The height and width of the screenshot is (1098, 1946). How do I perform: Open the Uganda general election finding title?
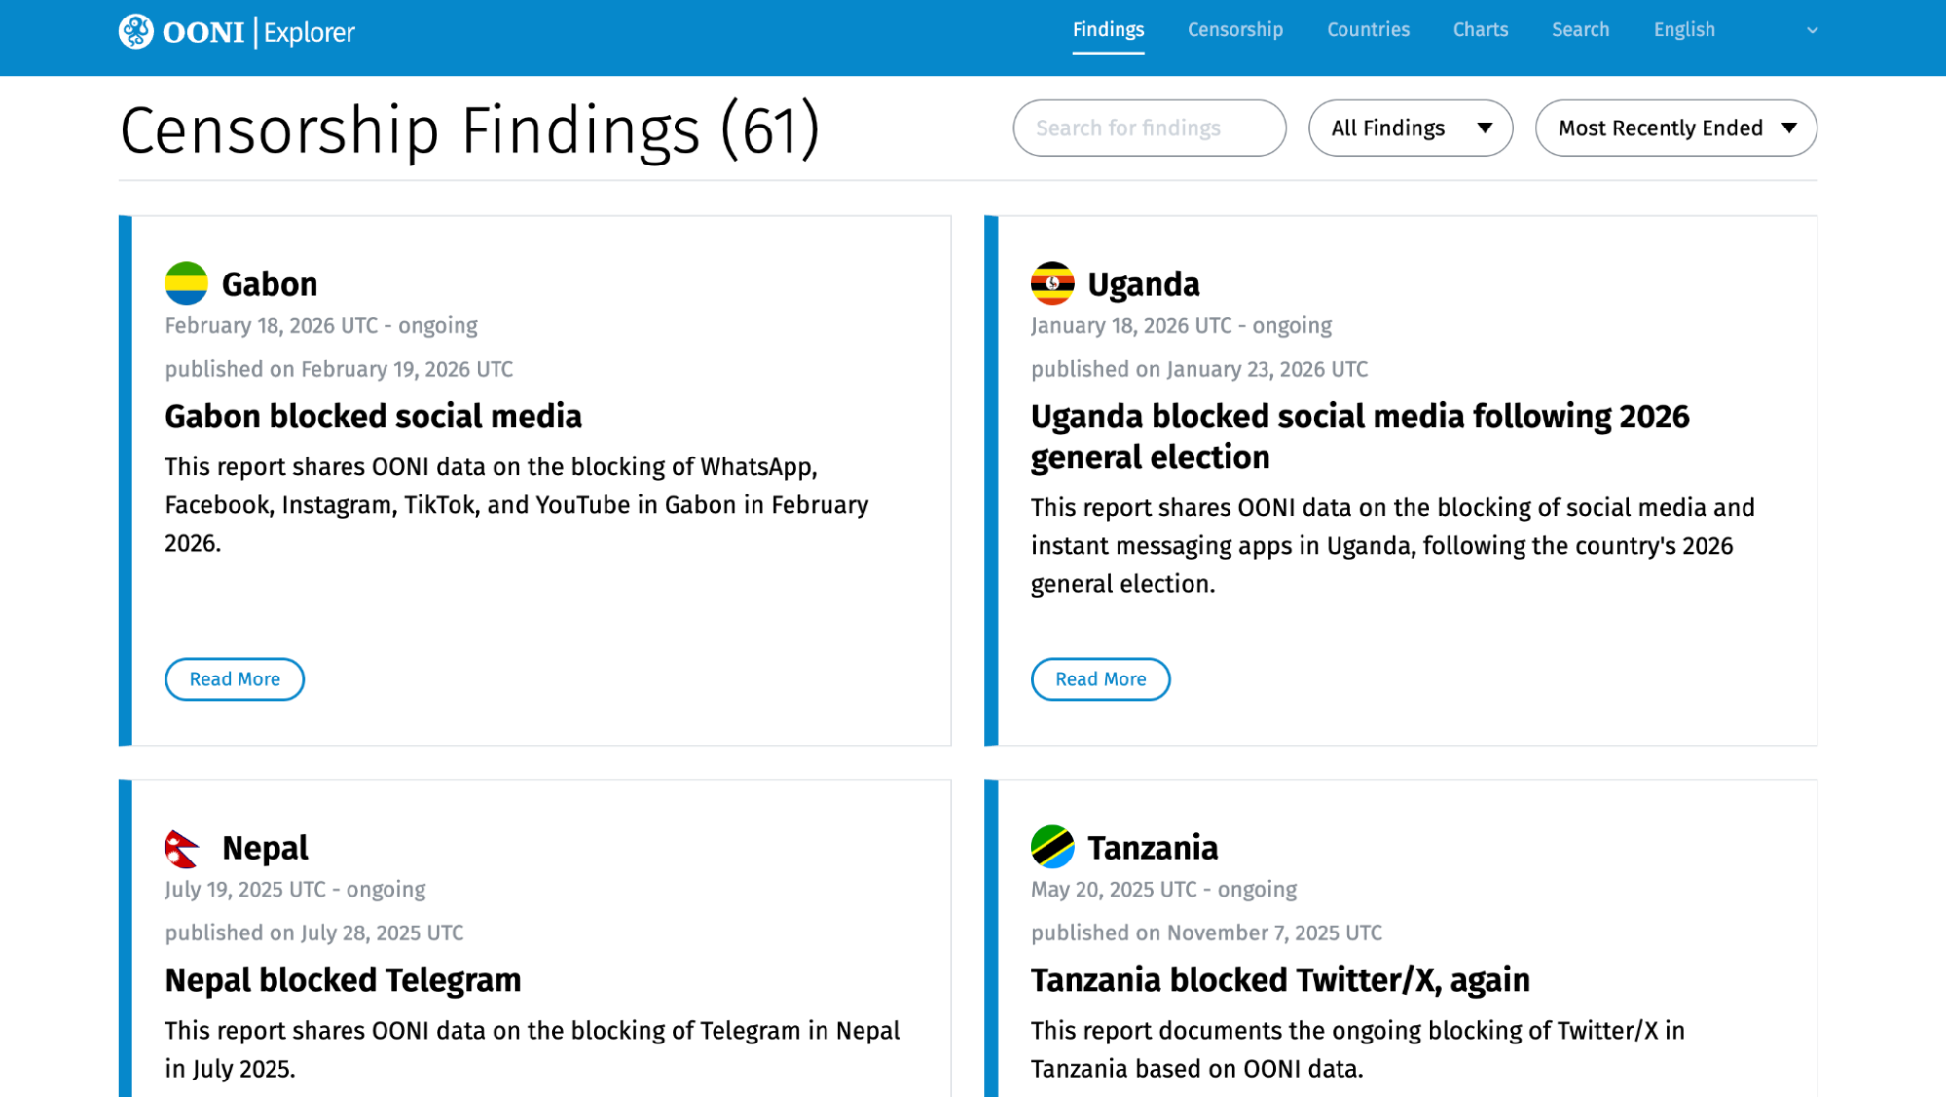(1359, 436)
